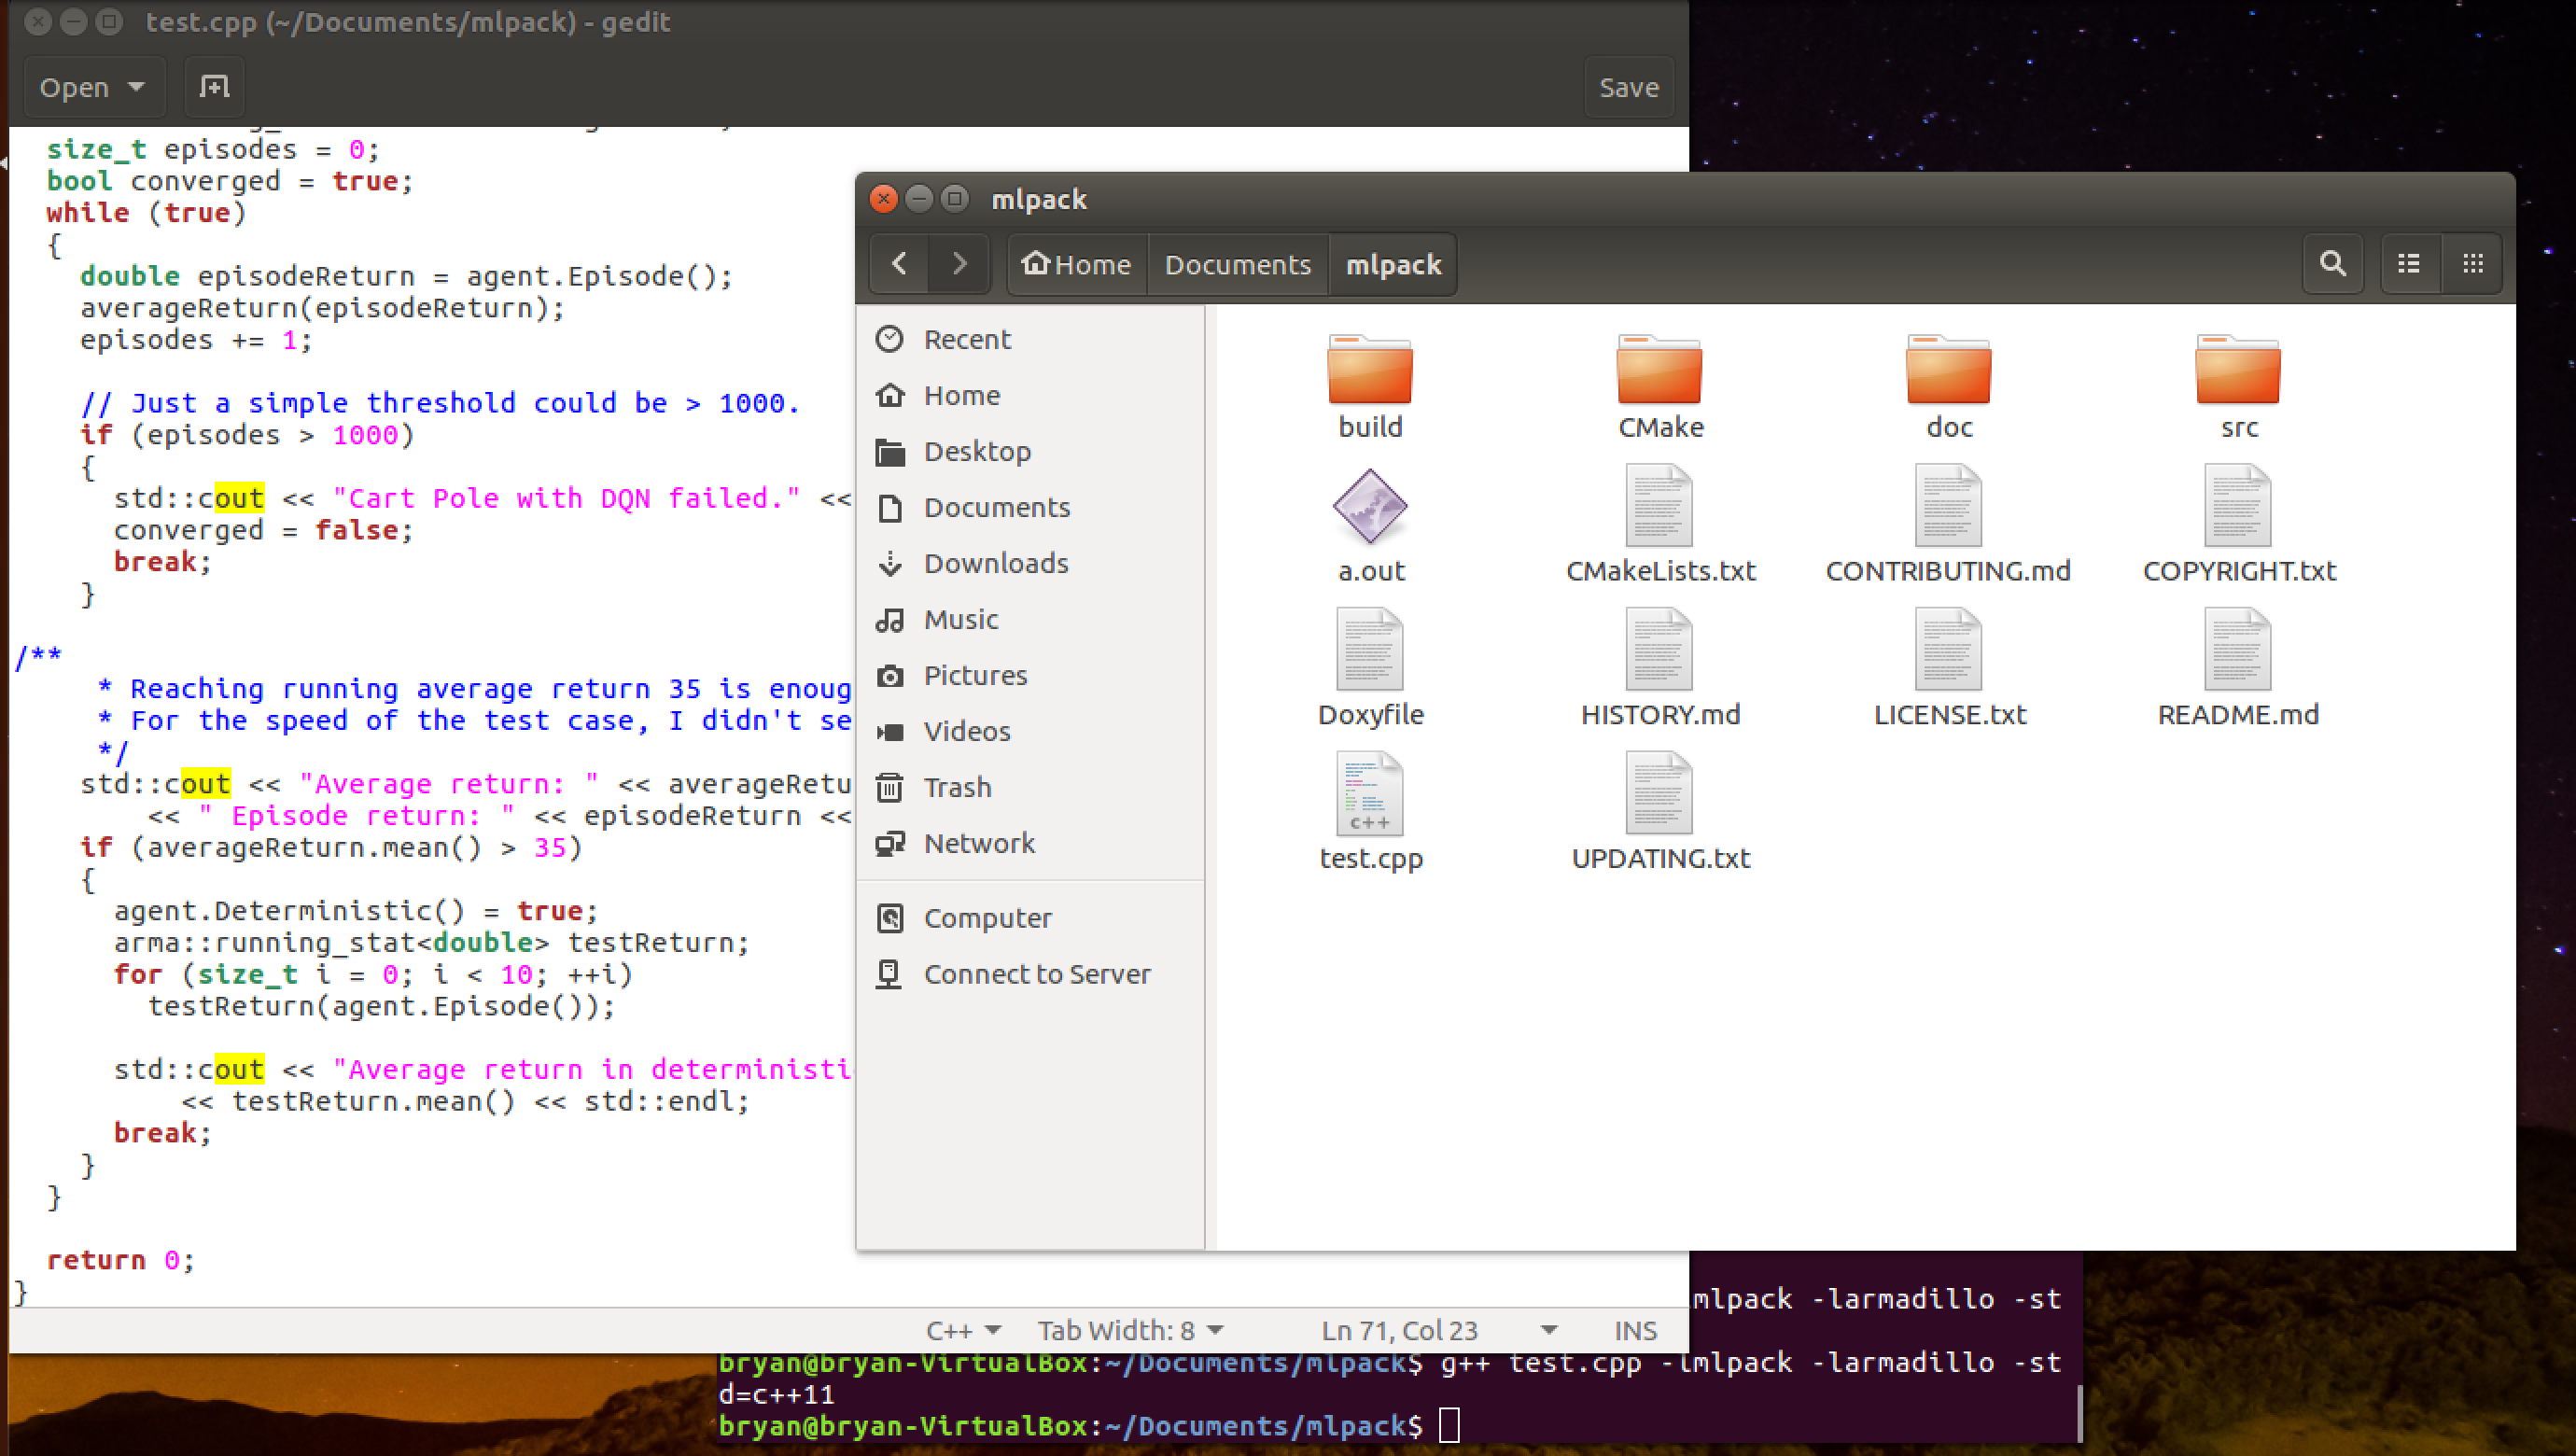This screenshot has width=2576, height=1456.
Task: Click the forward navigation arrow
Action: tap(959, 264)
